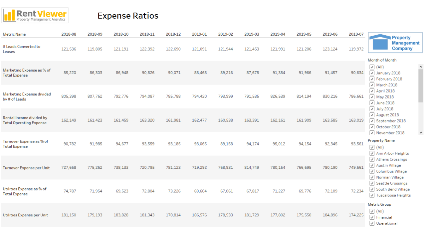Click the scroll-up arrow in month filter
426x229 pixels.
[x=420, y=67]
